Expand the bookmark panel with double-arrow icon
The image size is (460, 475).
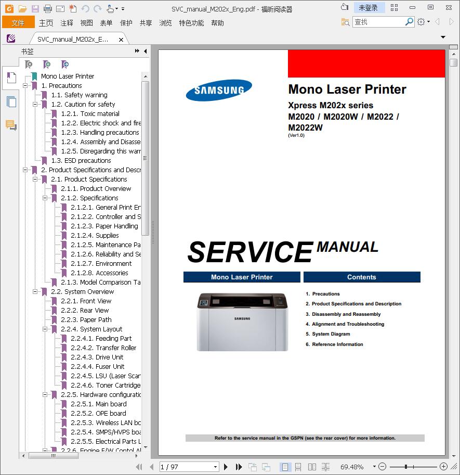click(137, 51)
